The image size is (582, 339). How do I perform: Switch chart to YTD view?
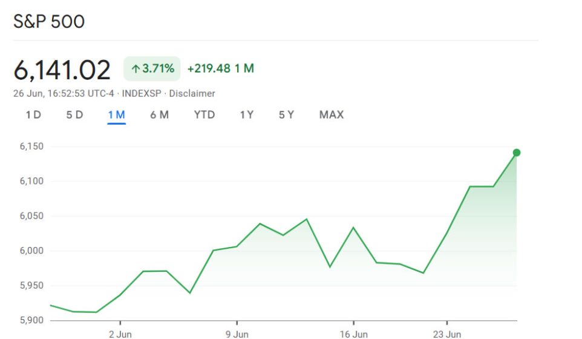pyautogui.click(x=204, y=115)
